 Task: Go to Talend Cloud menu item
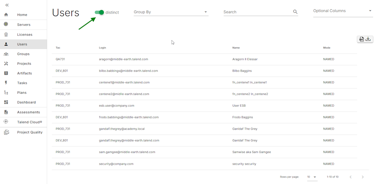click(29, 122)
